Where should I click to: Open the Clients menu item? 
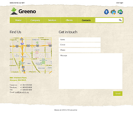[69, 20]
